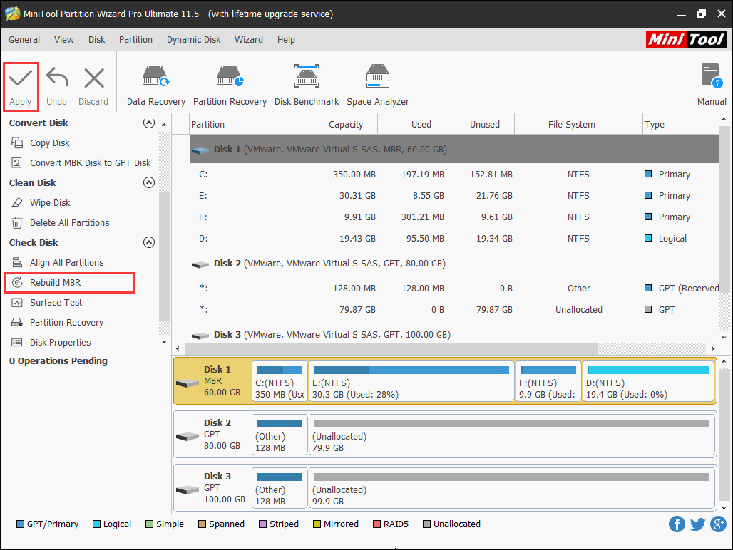Screen dimensions: 733x550
Task: Select the F:(NTFS) 9.9 GB partition block
Action: (x=548, y=381)
